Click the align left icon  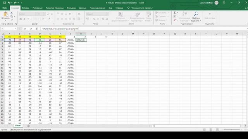coord(58,19)
